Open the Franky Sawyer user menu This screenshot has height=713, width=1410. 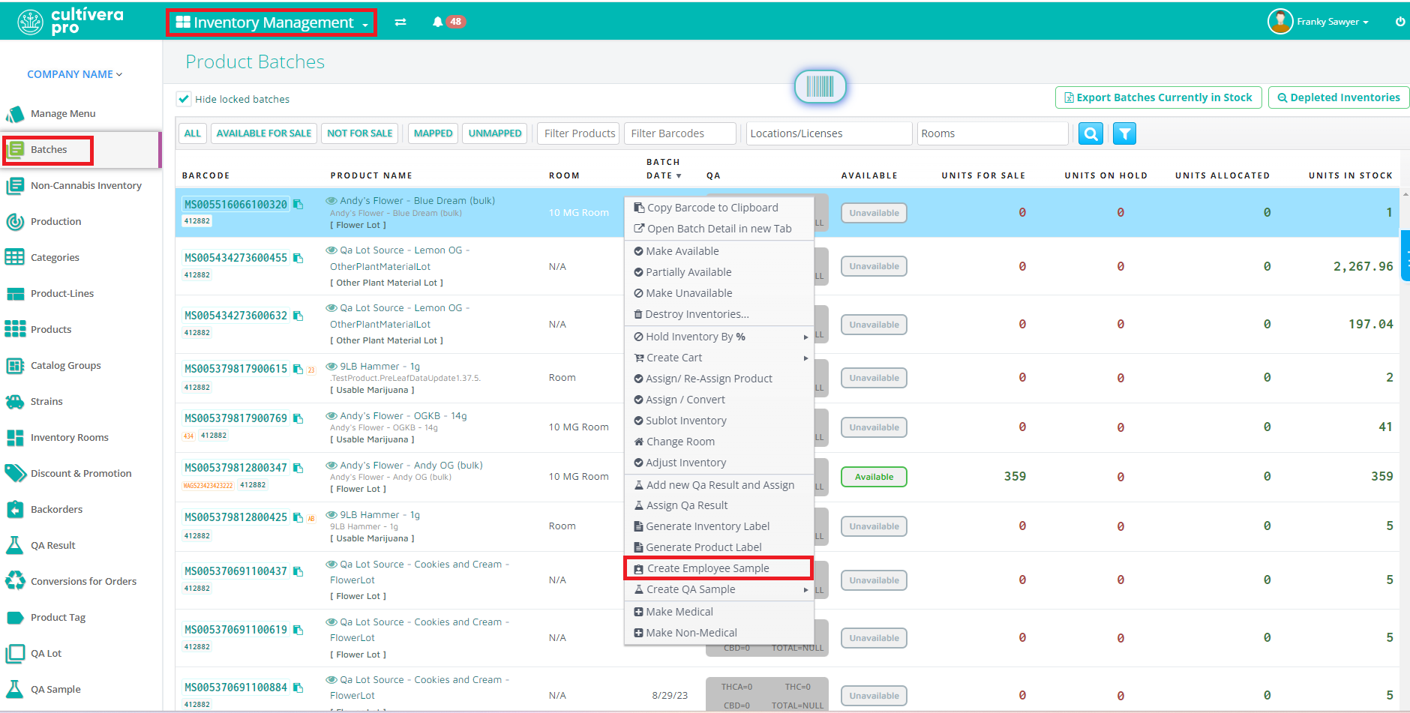tap(1318, 22)
